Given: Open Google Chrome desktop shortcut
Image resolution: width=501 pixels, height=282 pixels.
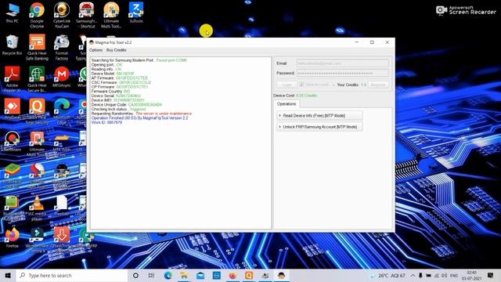Looking at the screenshot, I should click(x=37, y=15).
